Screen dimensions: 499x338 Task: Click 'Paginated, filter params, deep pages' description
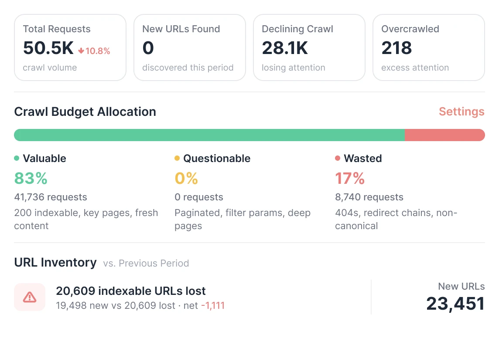click(x=243, y=219)
